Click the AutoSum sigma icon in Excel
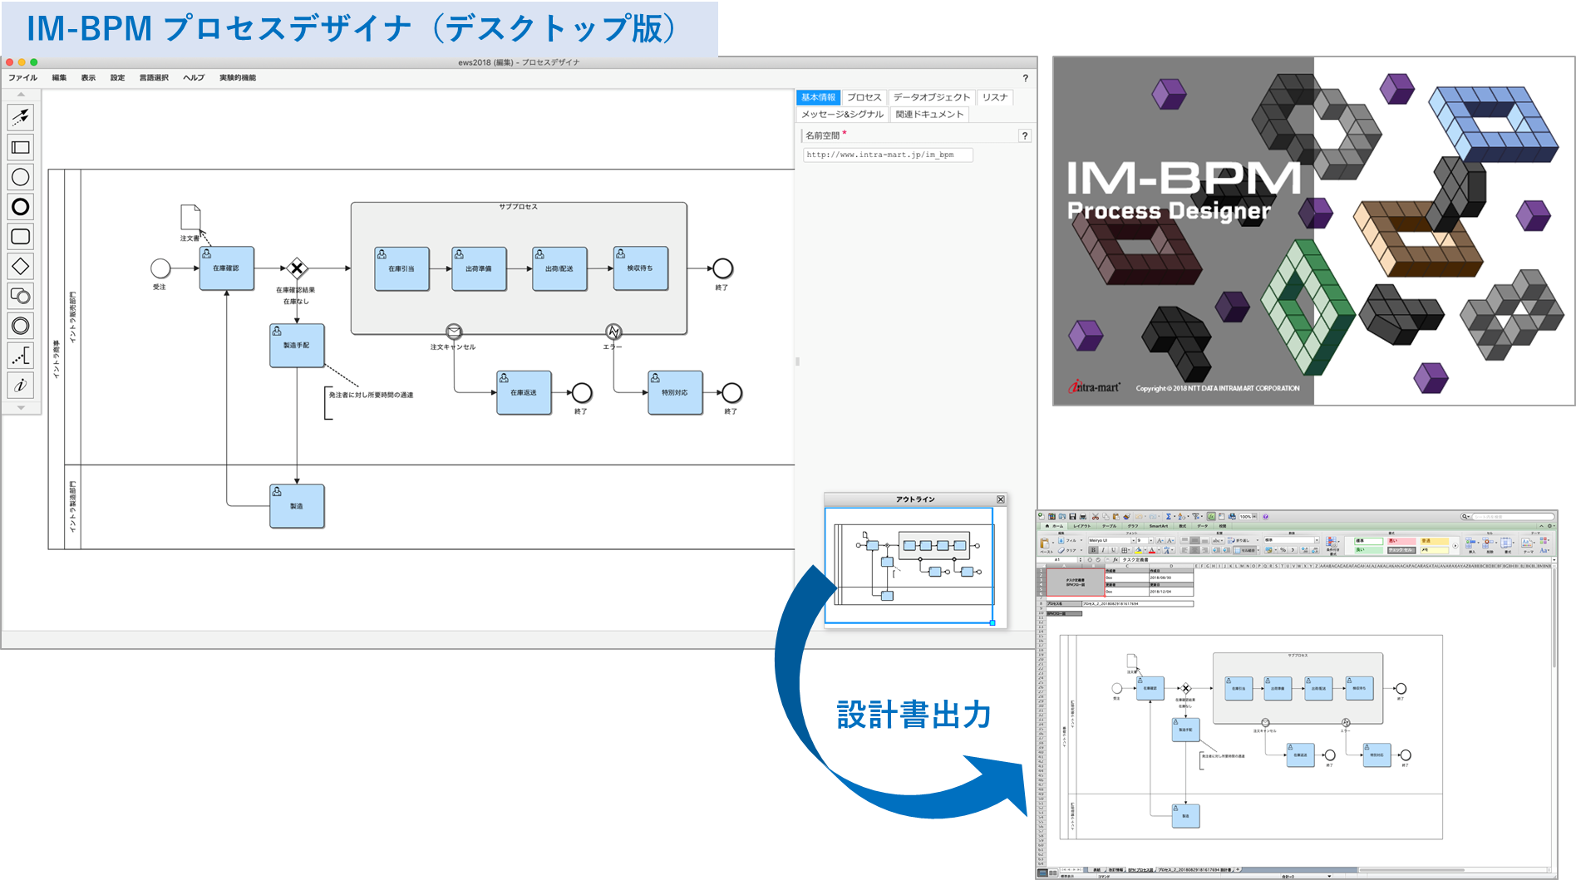The height and width of the screenshot is (880, 1576). [1168, 517]
